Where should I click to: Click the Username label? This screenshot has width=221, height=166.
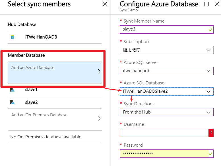point(134,124)
